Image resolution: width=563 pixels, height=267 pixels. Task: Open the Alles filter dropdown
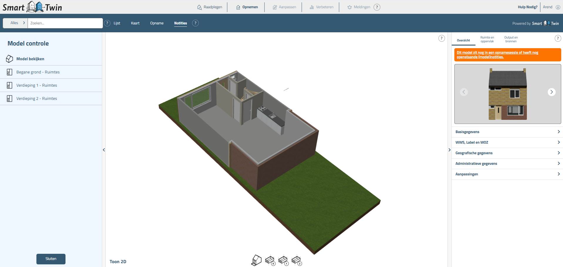(x=15, y=23)
